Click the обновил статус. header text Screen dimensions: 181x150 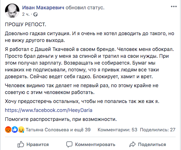85,8
